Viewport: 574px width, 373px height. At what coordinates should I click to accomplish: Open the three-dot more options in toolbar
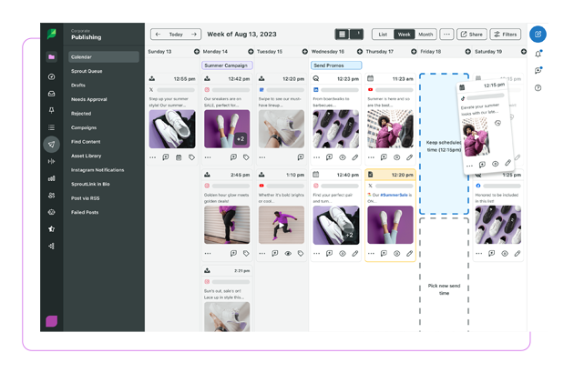pyautogui.click(x=446, y=35)
